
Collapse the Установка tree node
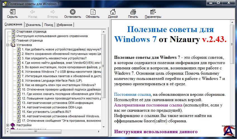(x=8, y=45)
